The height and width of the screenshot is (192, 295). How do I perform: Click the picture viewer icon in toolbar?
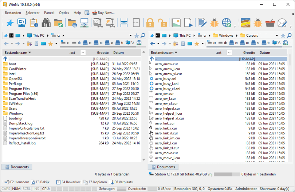coord(176,23)
